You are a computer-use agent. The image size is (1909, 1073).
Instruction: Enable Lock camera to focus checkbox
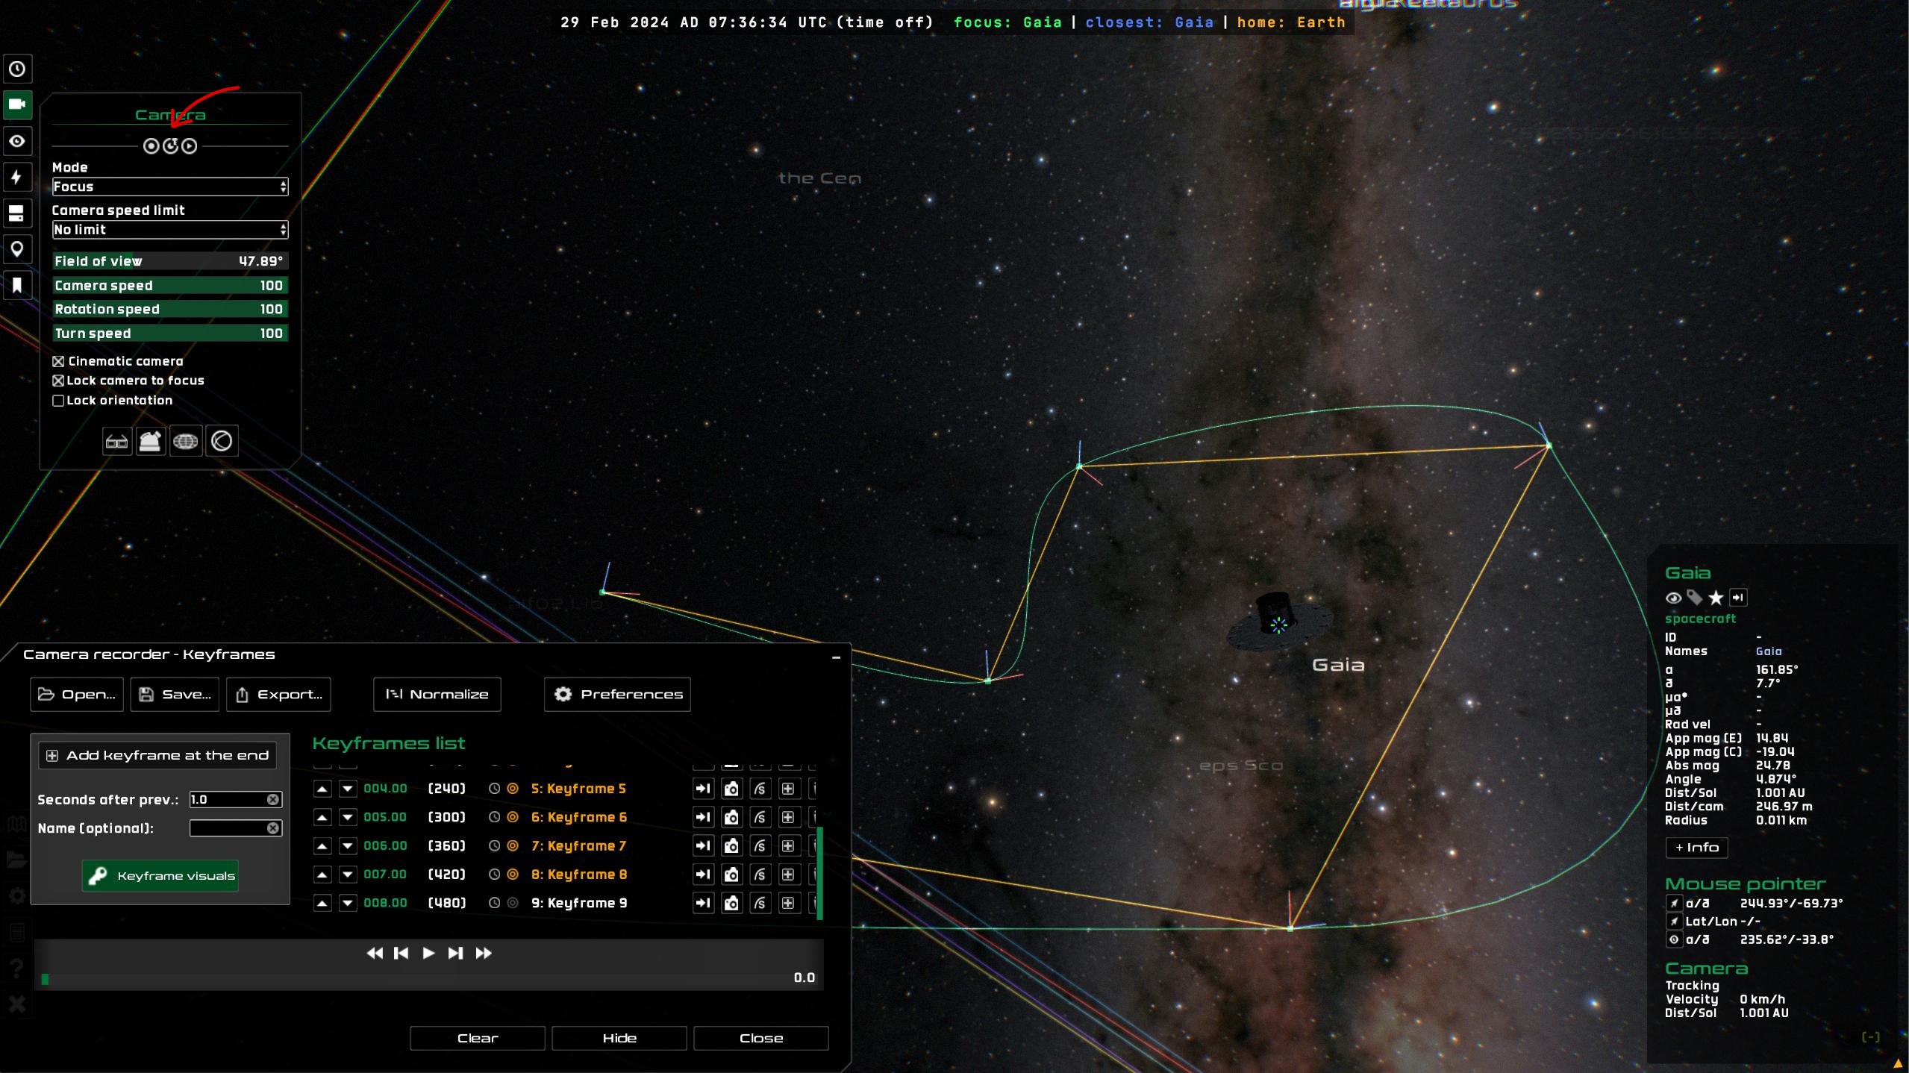click(x=57, y=380)
